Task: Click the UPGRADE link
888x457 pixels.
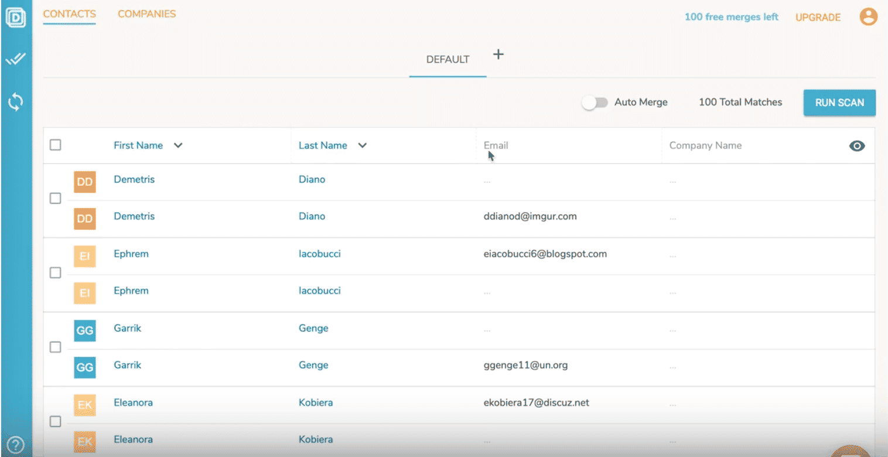Action: [818, 18]
